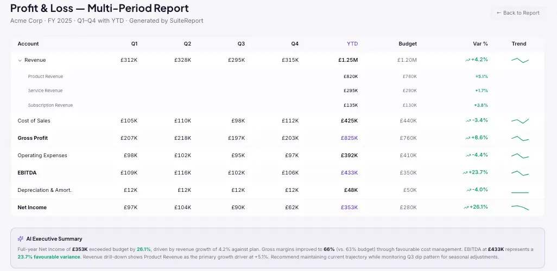
Task: Click the YTD column header
Action: click(352, 44)
